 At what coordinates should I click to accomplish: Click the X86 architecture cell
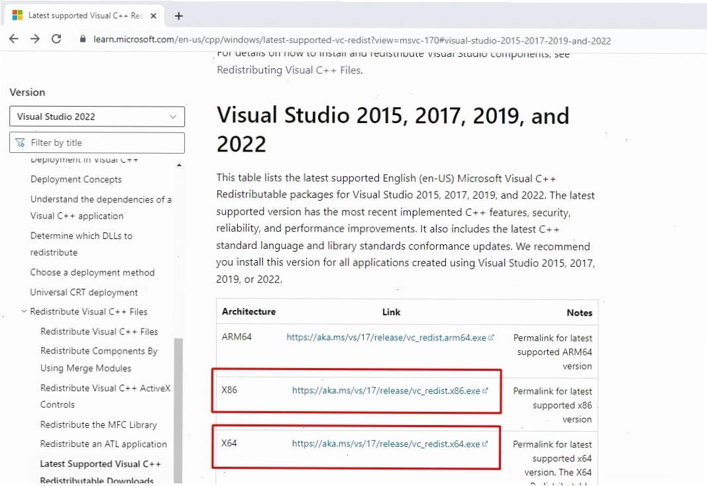[229, 390]
